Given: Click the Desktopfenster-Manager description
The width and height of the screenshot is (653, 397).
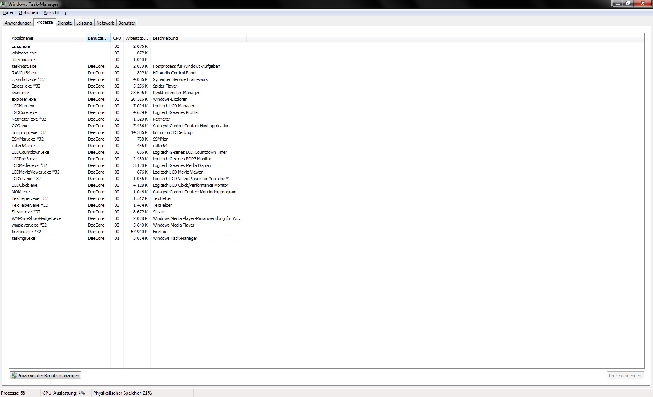Looking at the screenshot, I should click(176, 93).
